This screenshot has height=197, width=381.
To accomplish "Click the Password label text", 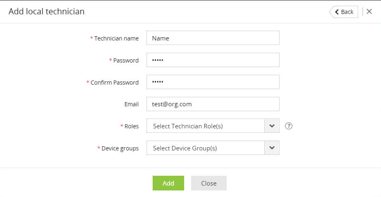I will click(126, 60).
